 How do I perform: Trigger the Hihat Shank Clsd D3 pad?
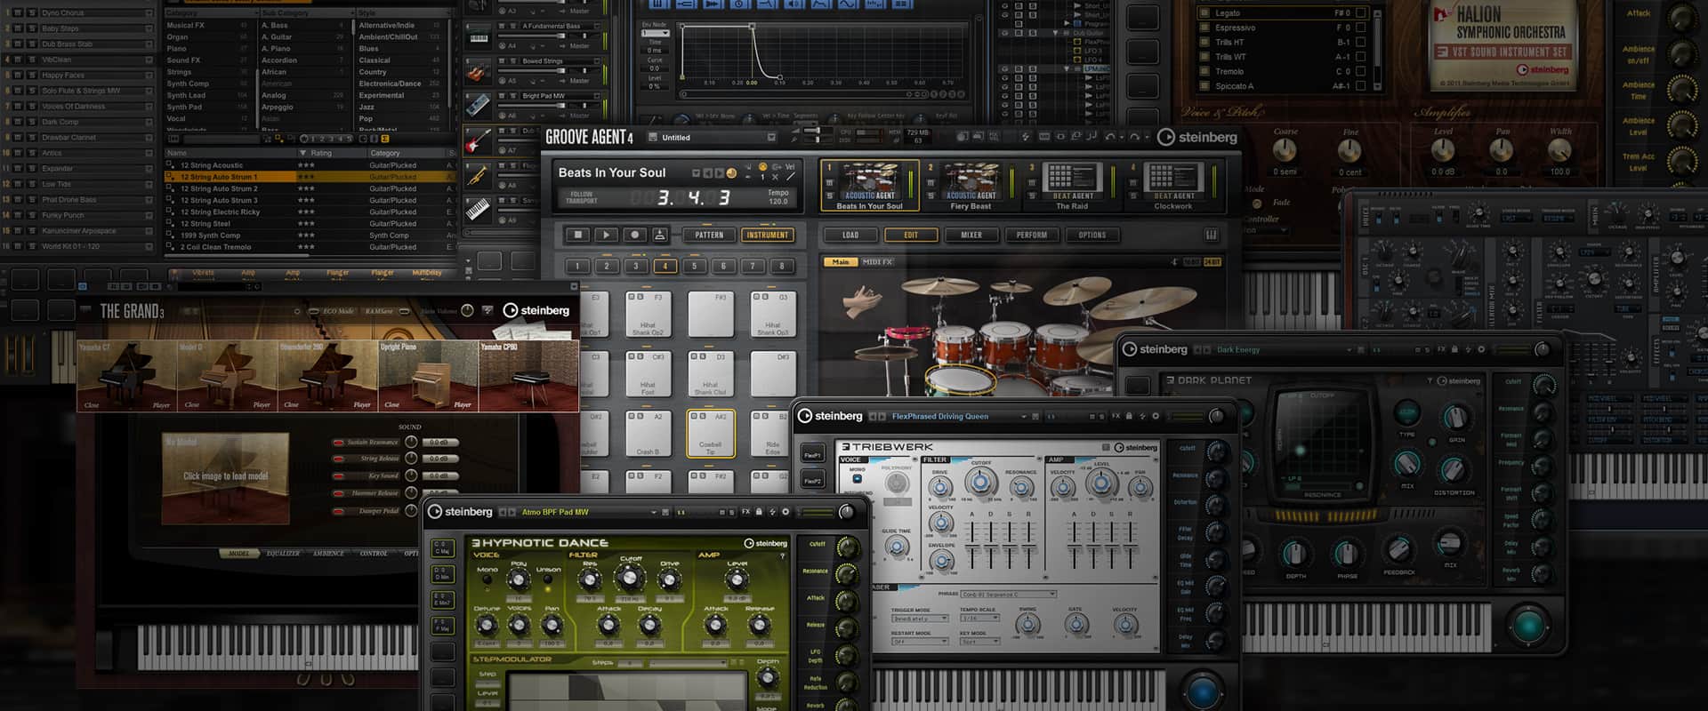click(x=710, y=374)
